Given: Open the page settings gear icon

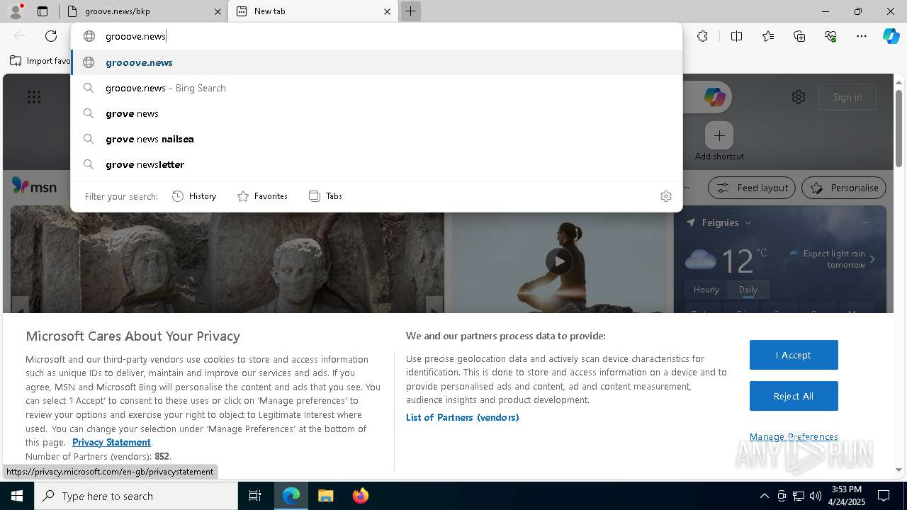Looking at the screenshot, I should point(799,97).
